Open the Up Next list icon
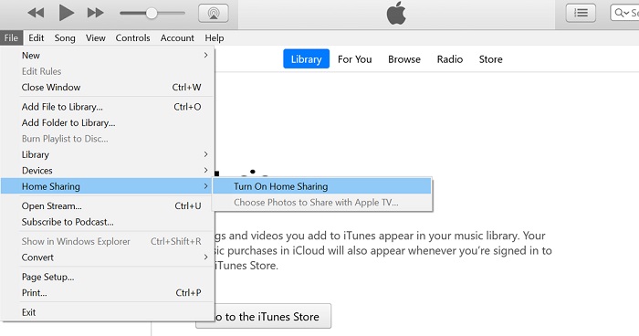This screenshot has width=639, height=336. (581, 13)
